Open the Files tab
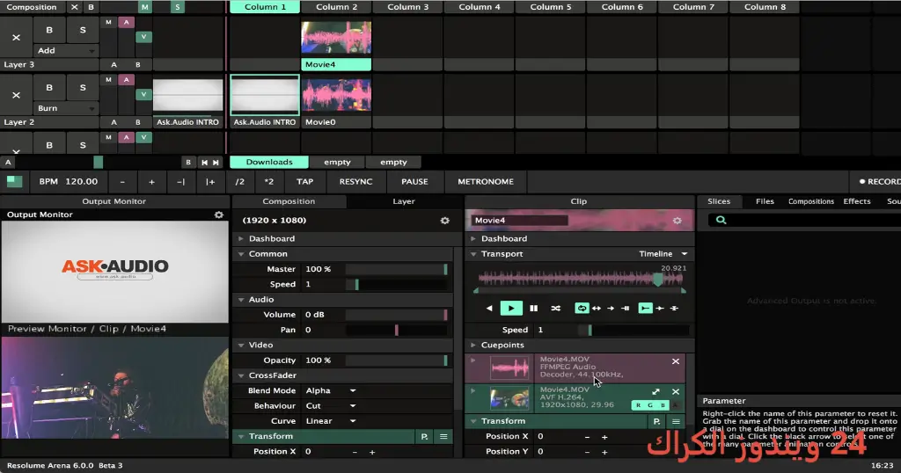 765,201
